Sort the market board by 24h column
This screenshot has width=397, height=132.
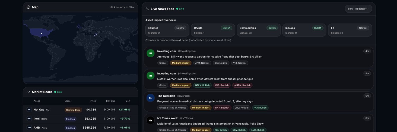128,101
